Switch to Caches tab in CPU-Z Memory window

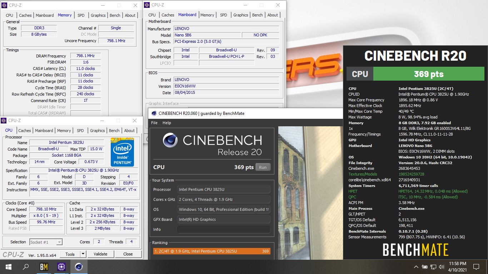(25, 15)
